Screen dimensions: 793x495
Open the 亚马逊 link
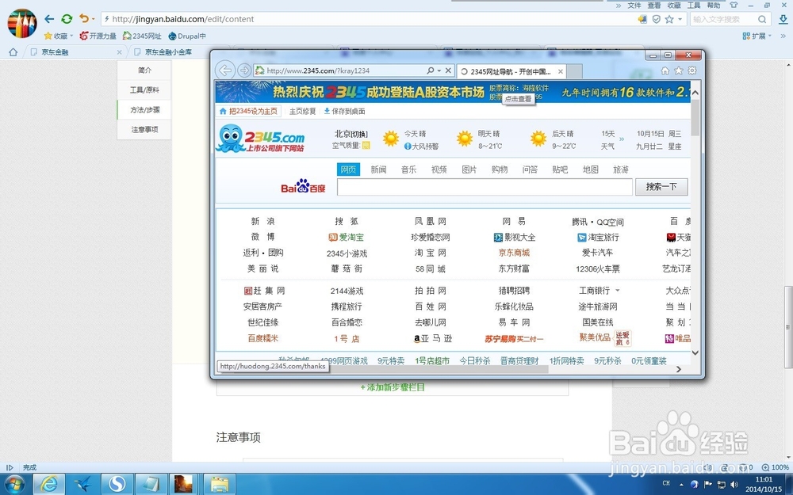(x=433, y=338)
